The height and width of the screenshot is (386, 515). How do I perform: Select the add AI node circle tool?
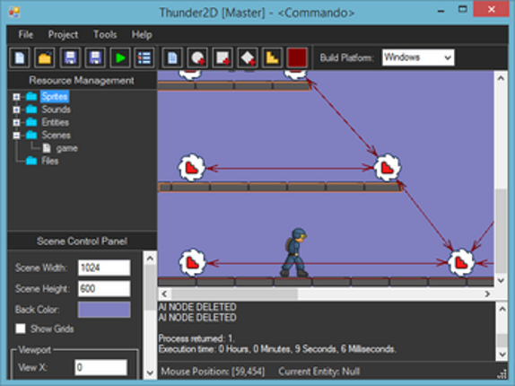pos(197,58)
